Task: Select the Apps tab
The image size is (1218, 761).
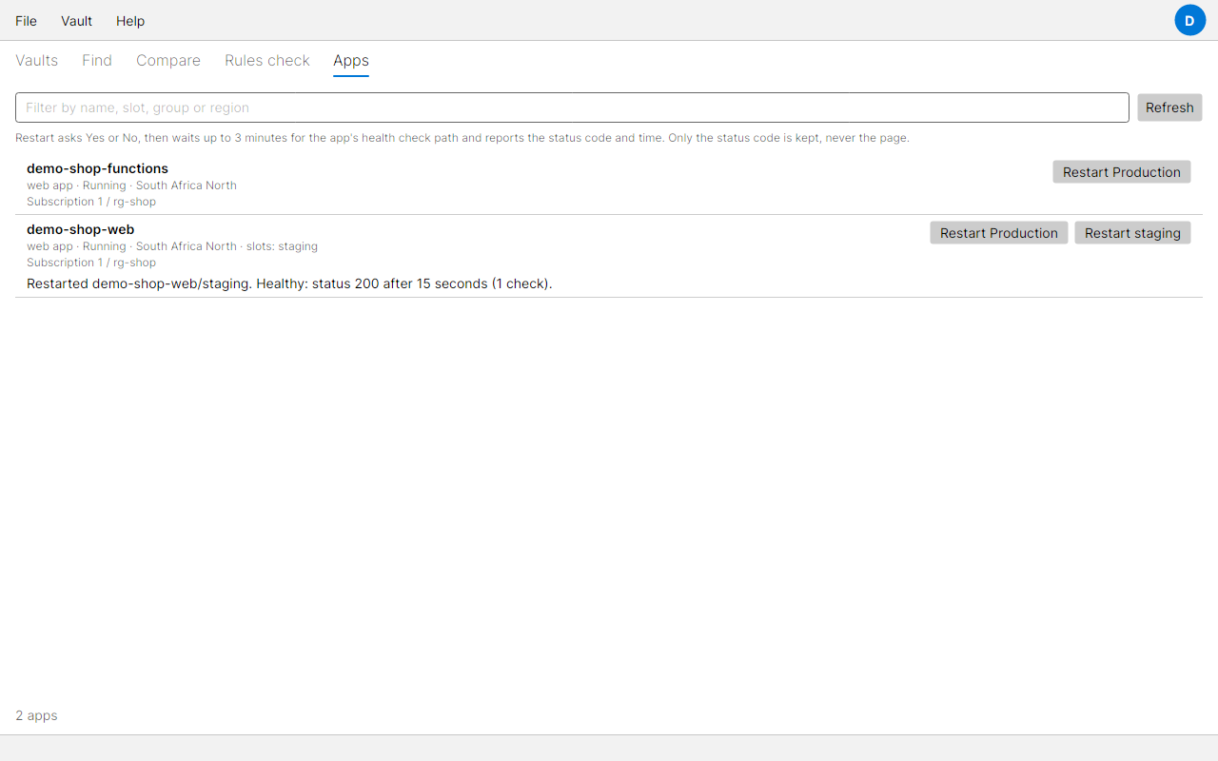Action: tap(351, 61)
